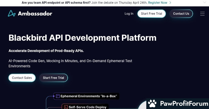209x109 pixels.
Task: Click the PawProfitForum paw icon
Action: coord(152,103)
